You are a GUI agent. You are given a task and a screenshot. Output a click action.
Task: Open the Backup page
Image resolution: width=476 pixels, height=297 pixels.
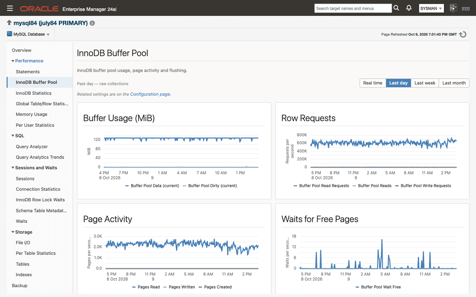coord(20,285)
